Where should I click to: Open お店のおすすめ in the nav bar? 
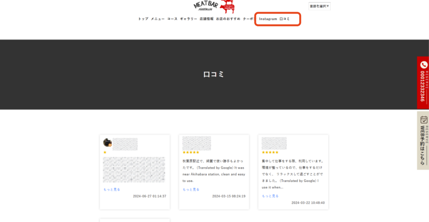pos(228,19)
